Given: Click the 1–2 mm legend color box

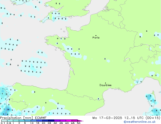Looking at the screenshot, I should [x=16, y=121].
